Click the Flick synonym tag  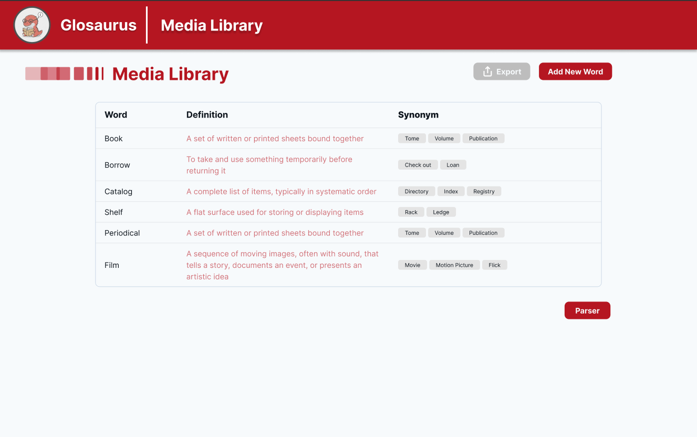[x=494, y=265]
